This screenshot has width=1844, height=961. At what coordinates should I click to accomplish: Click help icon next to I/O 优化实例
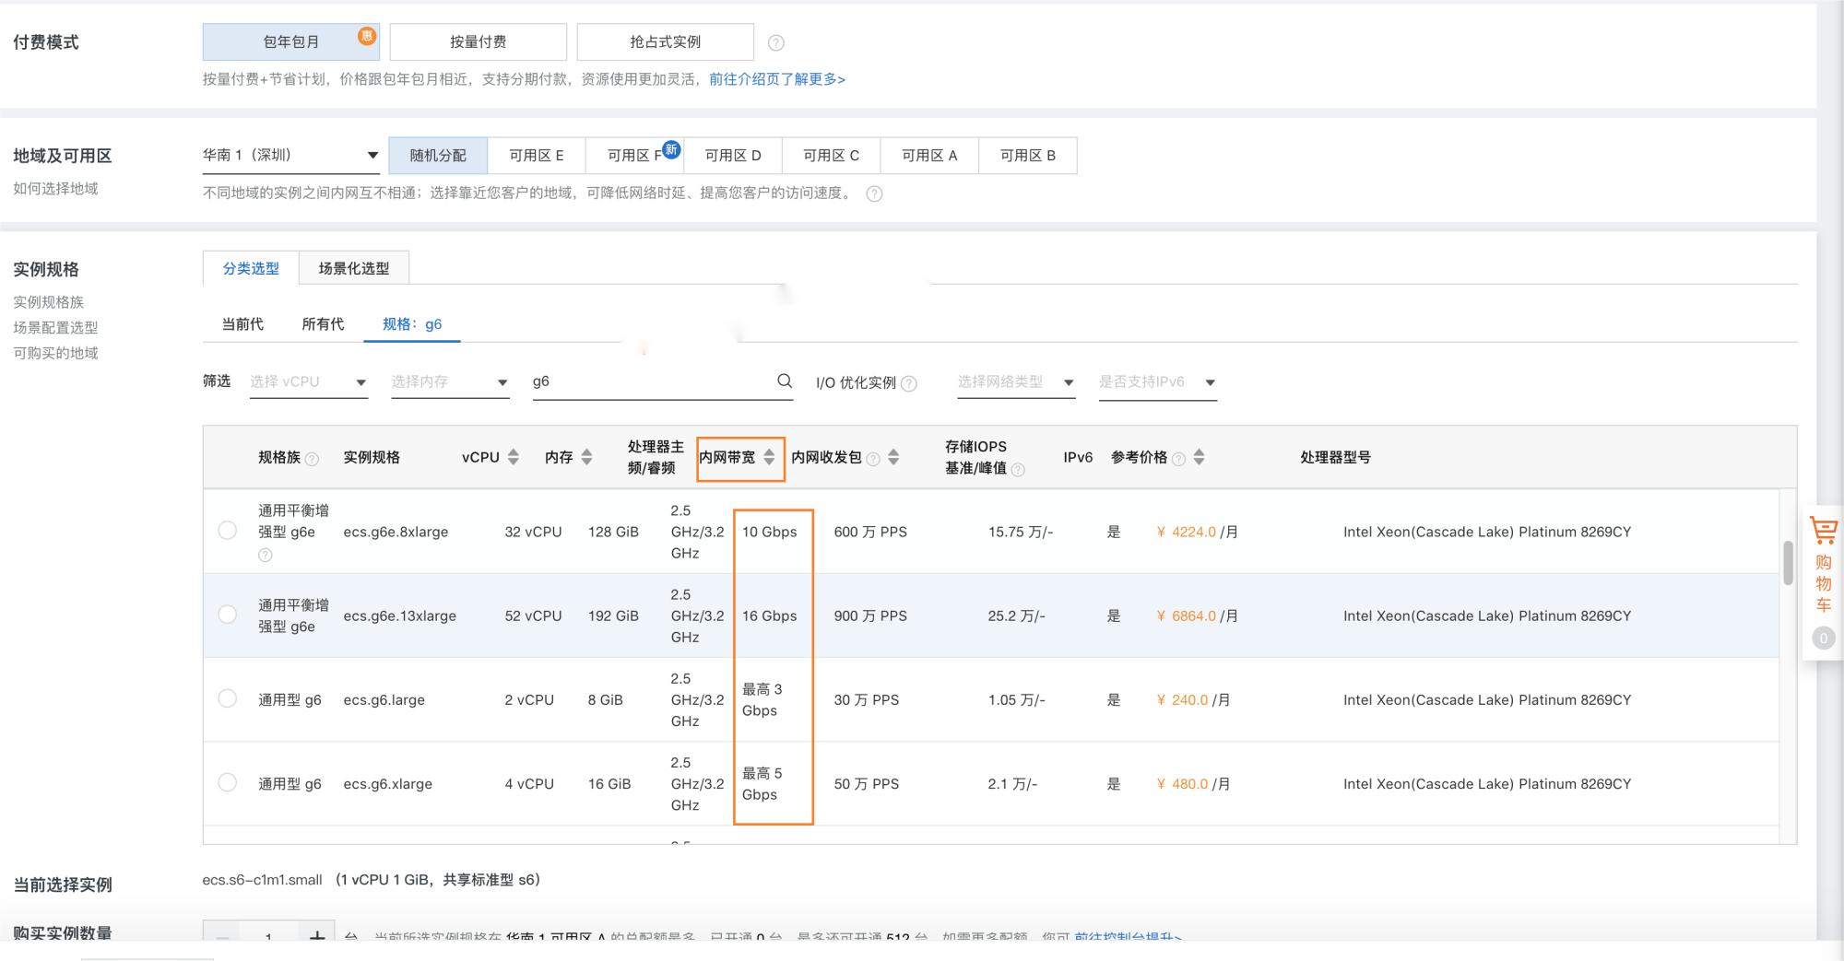point(909,383)
